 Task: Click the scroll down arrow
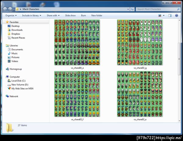pyautogui.click(x=179, y=121)
